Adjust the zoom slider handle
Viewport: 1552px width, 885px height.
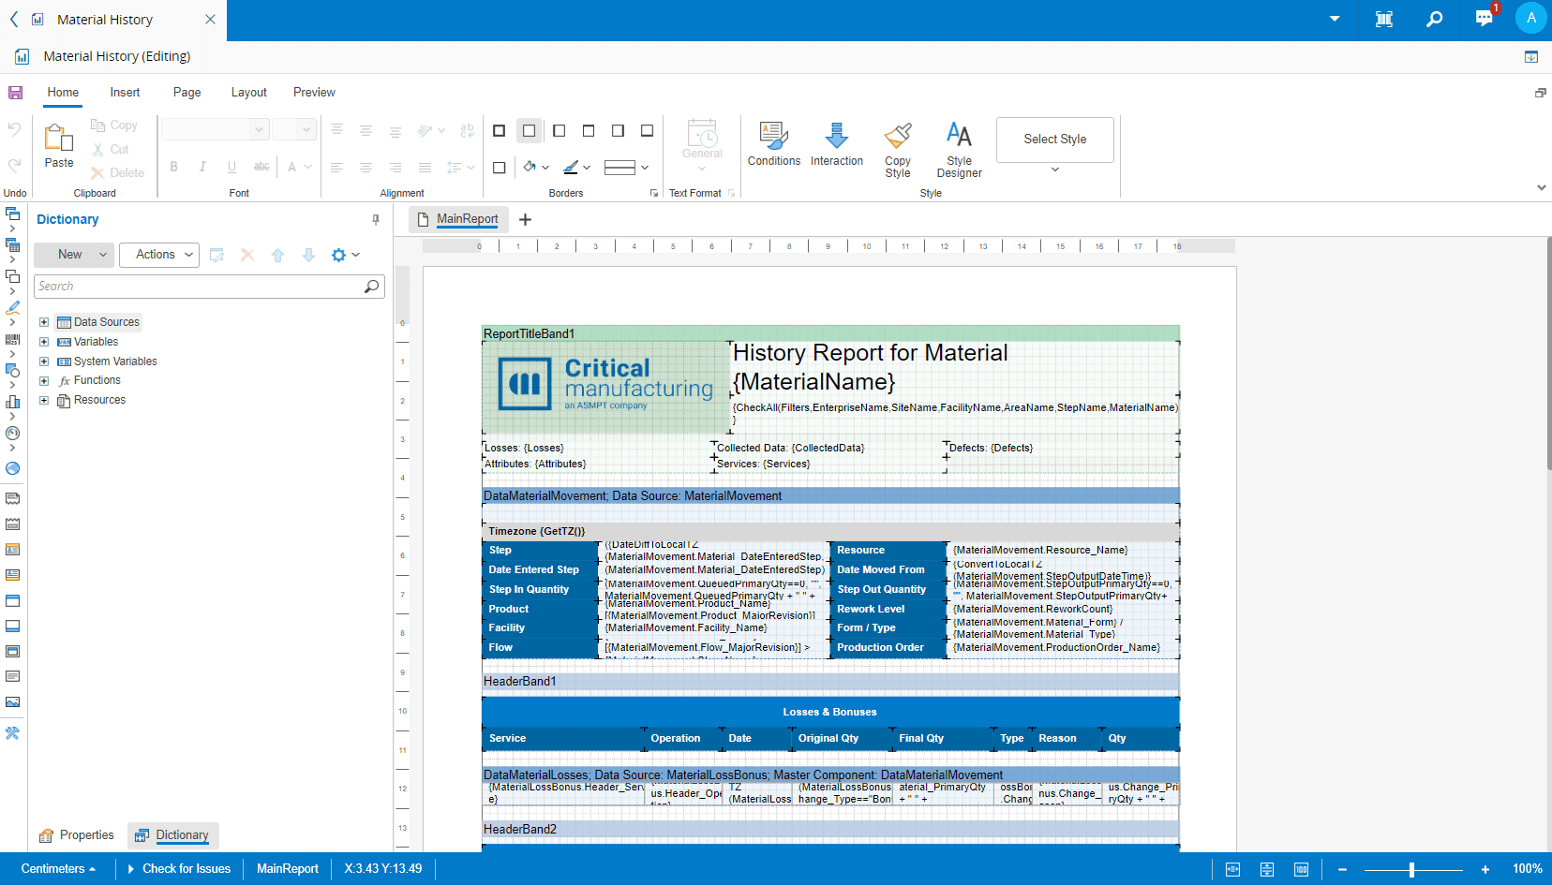1411,870
